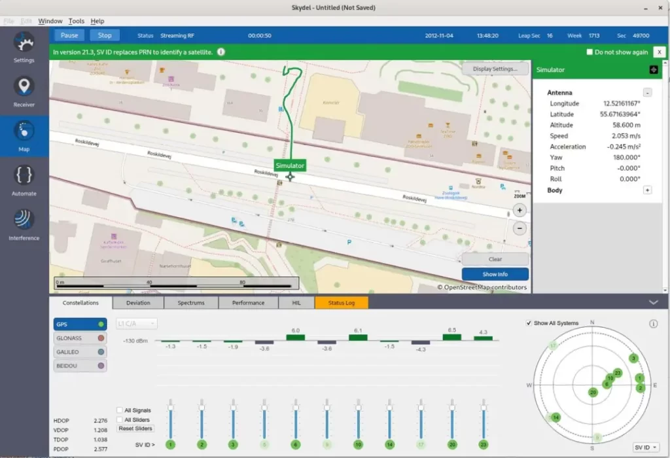The image size is (670, 458).
Task: Open the Tools menu
Action: [x=77, y=21]
